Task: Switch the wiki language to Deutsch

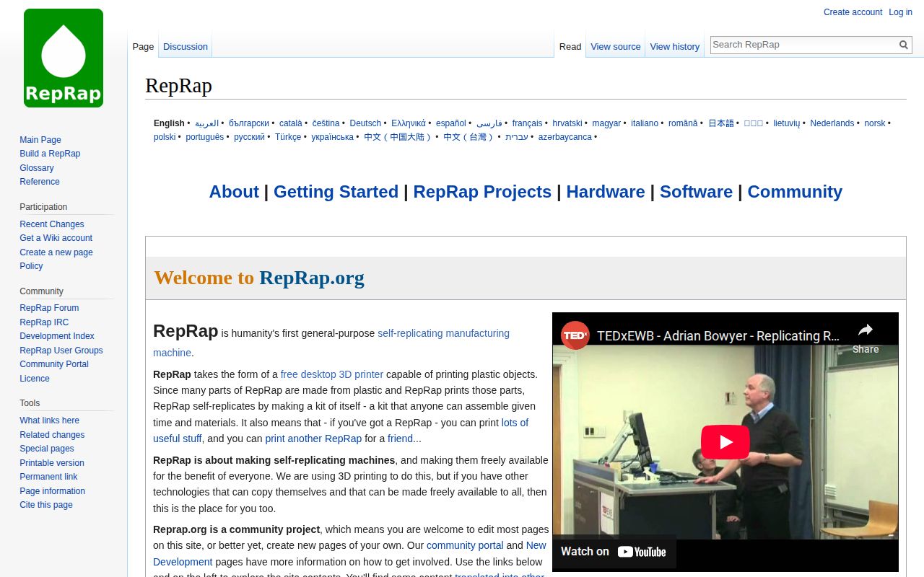Action: 365,123
